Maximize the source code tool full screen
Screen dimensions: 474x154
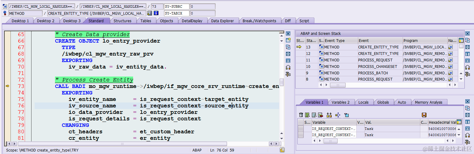click(x=288, y=54)
